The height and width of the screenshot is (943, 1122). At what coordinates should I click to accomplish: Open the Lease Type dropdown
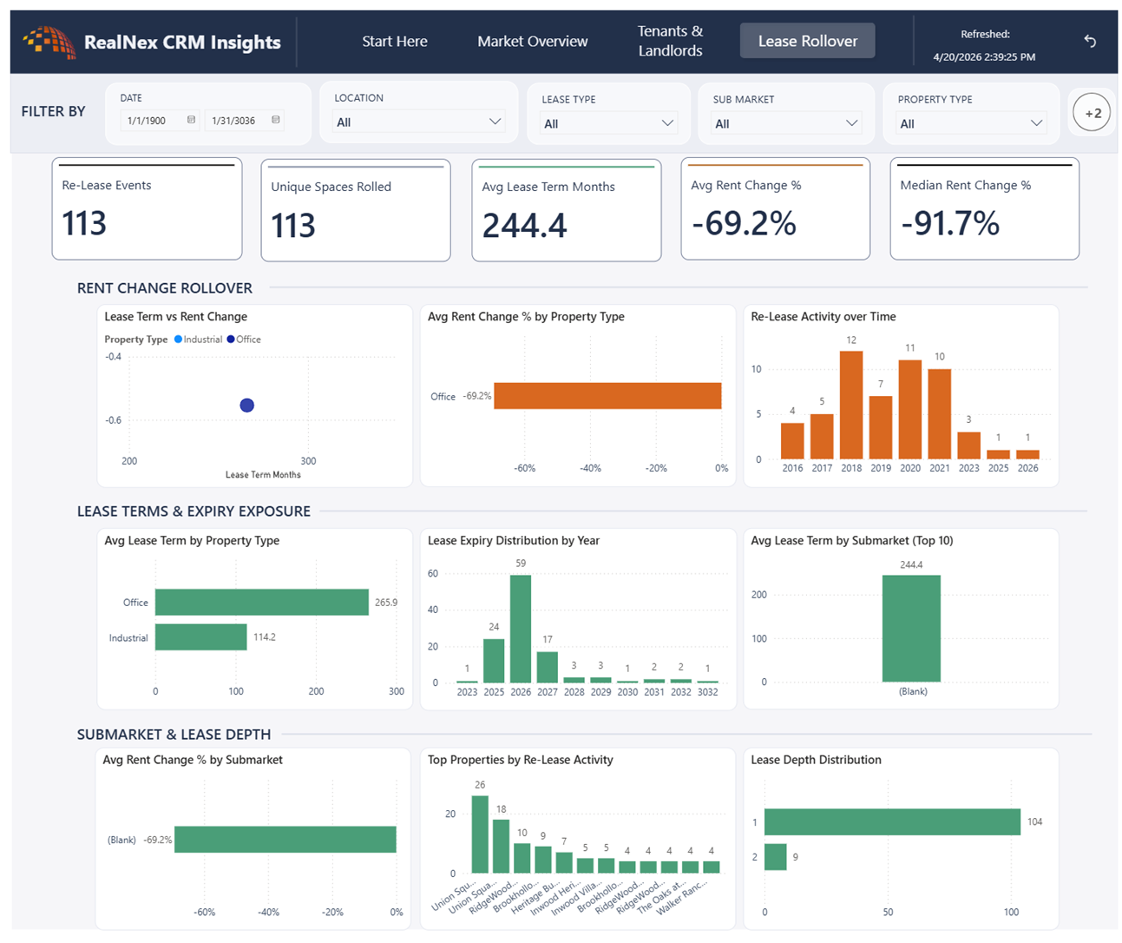point(608,123)
